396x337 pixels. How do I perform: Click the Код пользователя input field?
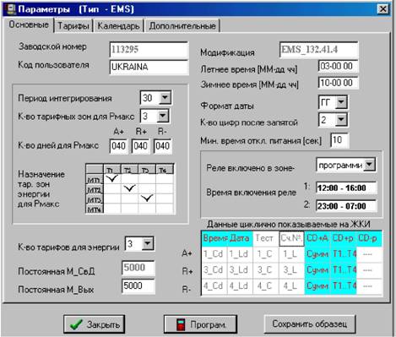tap(149, 67)
